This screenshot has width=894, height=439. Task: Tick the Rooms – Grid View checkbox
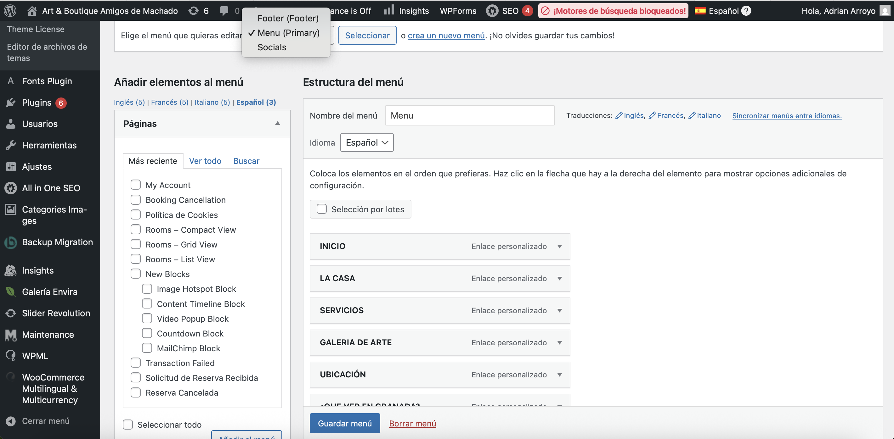[136, 244]
